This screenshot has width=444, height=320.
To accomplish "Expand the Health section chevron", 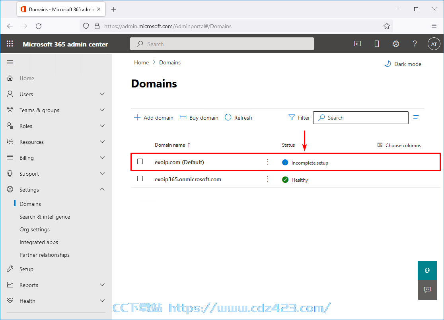I will (x=102, y=301).
